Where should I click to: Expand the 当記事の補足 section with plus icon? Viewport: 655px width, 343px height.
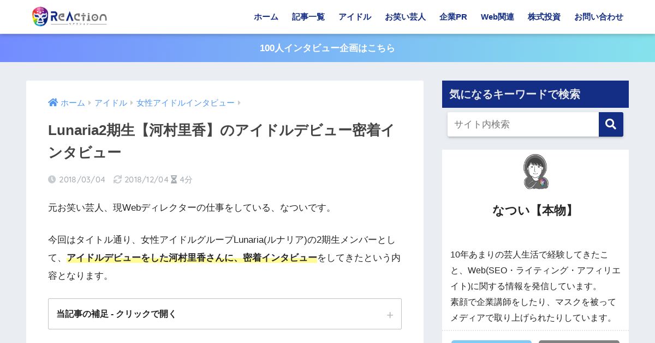pyautogui.click(x=390, y=315)
